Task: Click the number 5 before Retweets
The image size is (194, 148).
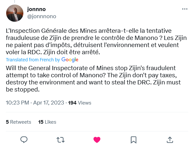Action: coord(7,122)
